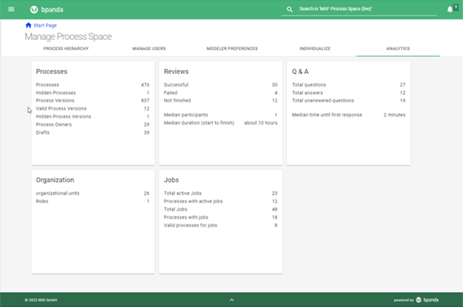The height and width of the screenshot is (307, 463).
Task: Click the bpanda logo in footer
Action: [x=427, y=300]
